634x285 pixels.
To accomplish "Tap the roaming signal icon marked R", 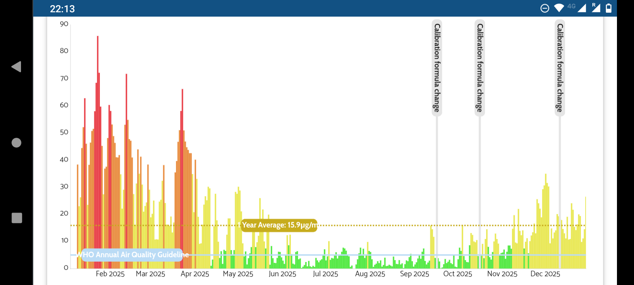I will pyautogui.click(x=596, y=8).
